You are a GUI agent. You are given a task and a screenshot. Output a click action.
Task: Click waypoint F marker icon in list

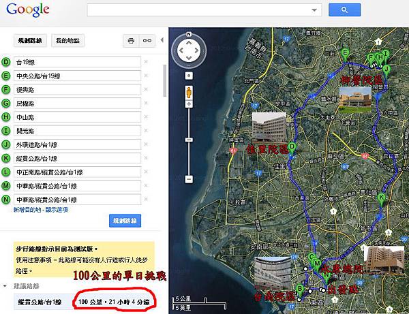pos(5,90)
